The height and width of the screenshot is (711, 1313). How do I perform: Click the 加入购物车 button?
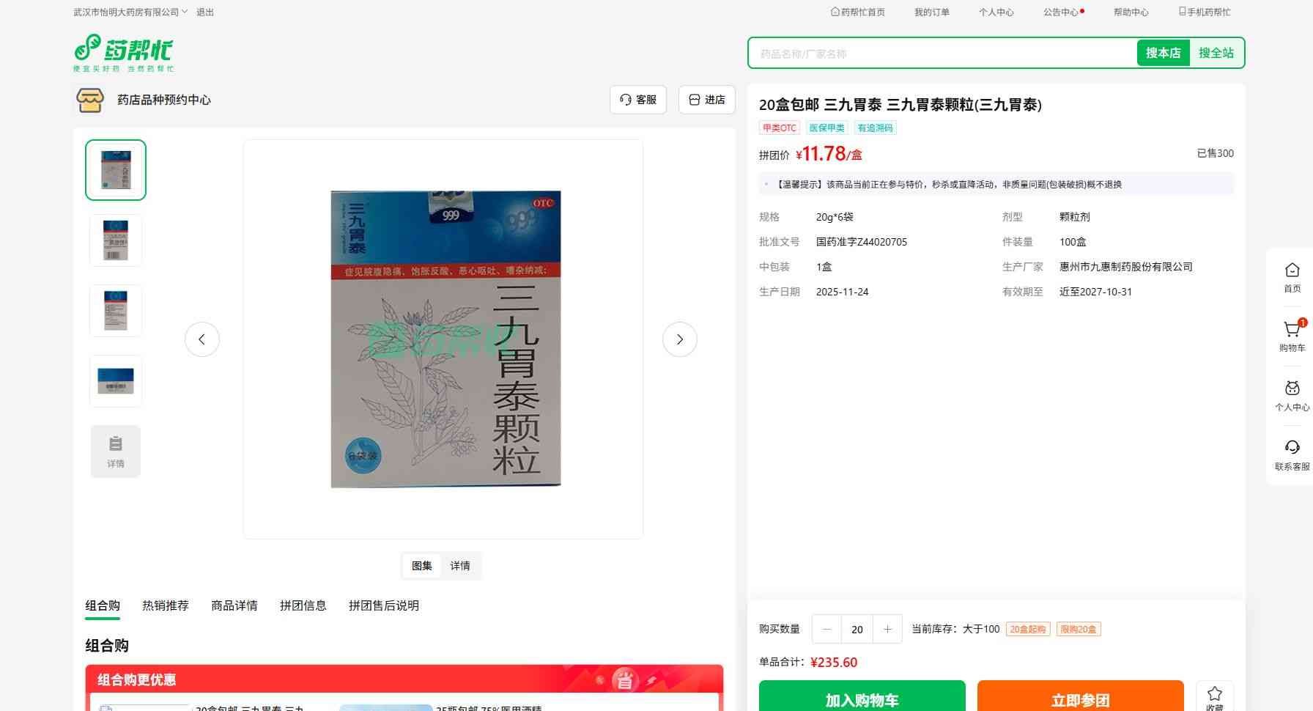tap(862, 699)
